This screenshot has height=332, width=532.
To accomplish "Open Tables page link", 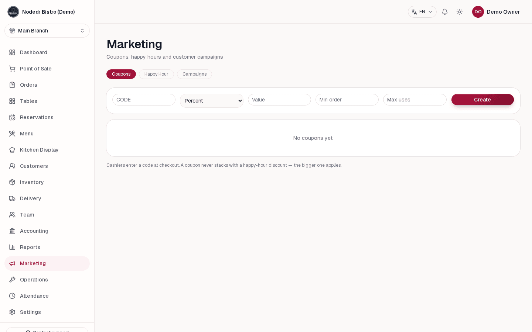I will click(47, 101).
